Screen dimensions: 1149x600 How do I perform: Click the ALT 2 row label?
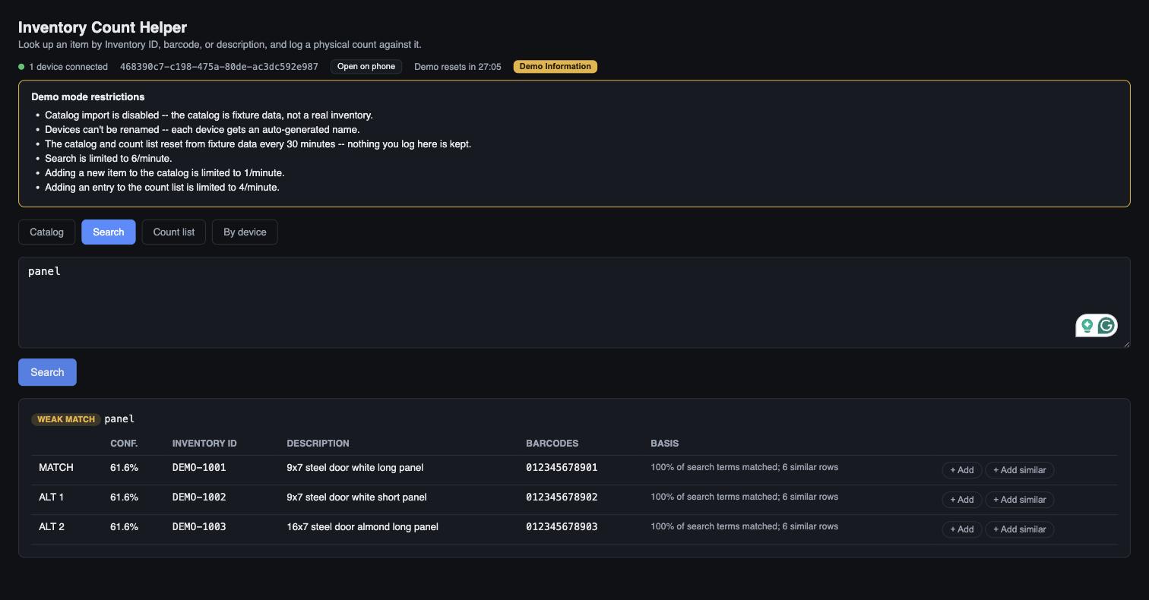52,527
